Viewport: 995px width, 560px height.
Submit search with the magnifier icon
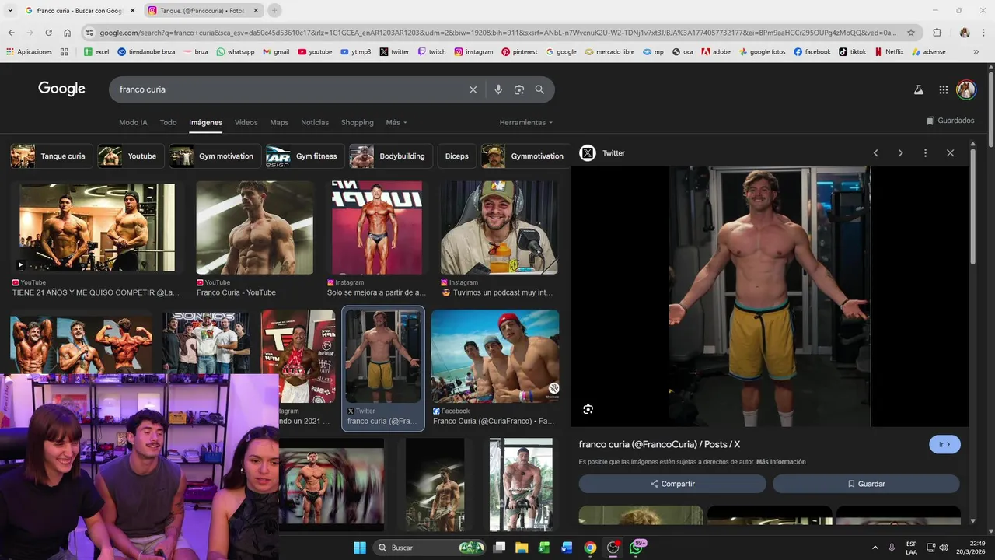[539, 89]
